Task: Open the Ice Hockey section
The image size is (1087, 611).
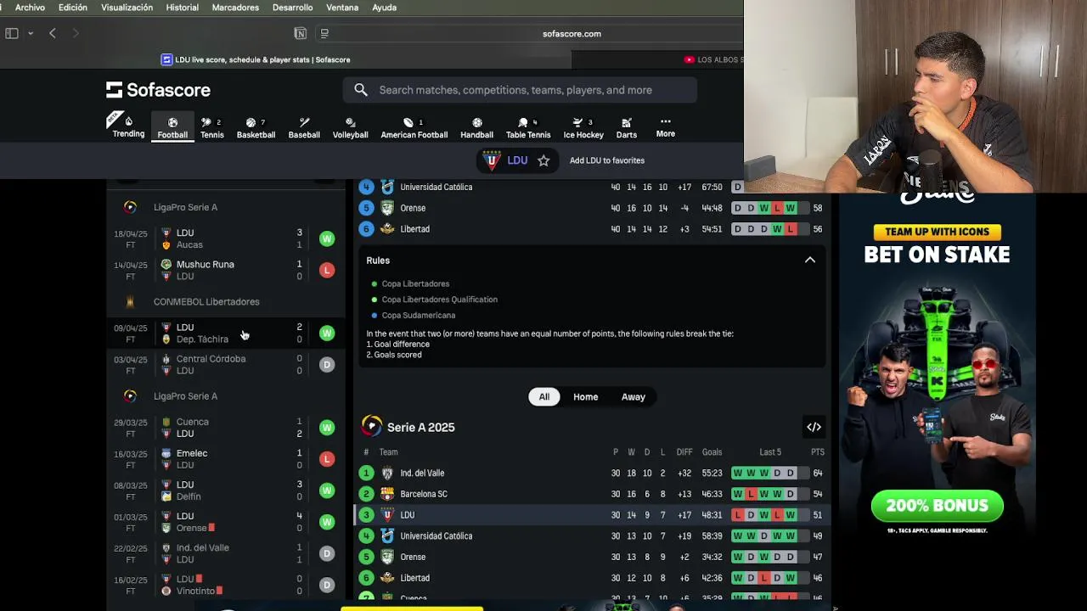Action: [583, 128]
